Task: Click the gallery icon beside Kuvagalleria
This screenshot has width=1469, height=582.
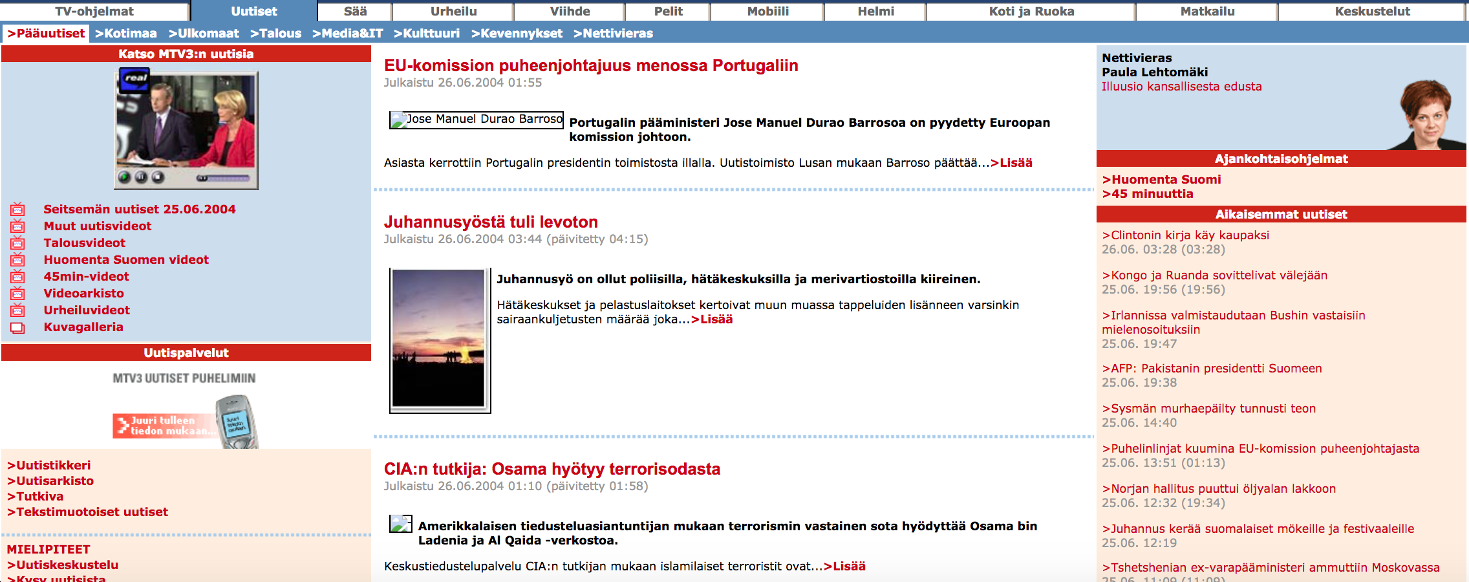Action: coord(17,327)
